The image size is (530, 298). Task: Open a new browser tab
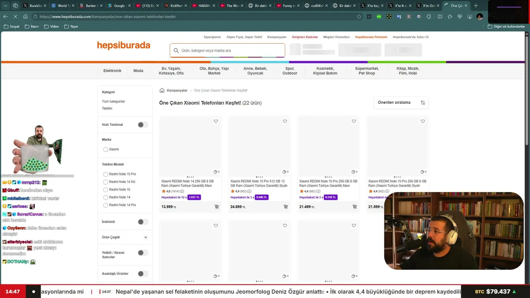tap(476, 6)
